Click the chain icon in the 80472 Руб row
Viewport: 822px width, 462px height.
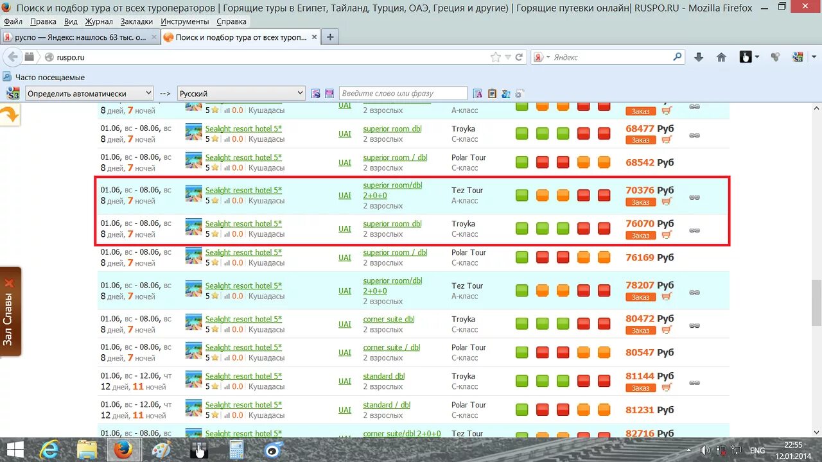pyautogui.click(x=694, y=325)
